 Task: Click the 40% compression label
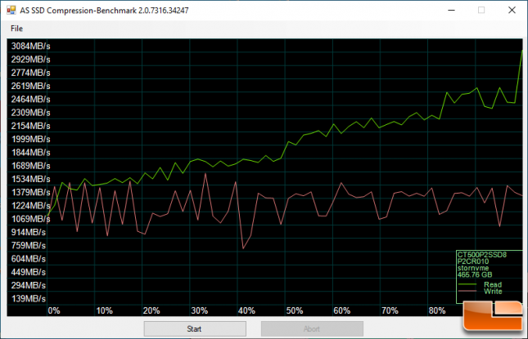[247, 310]
